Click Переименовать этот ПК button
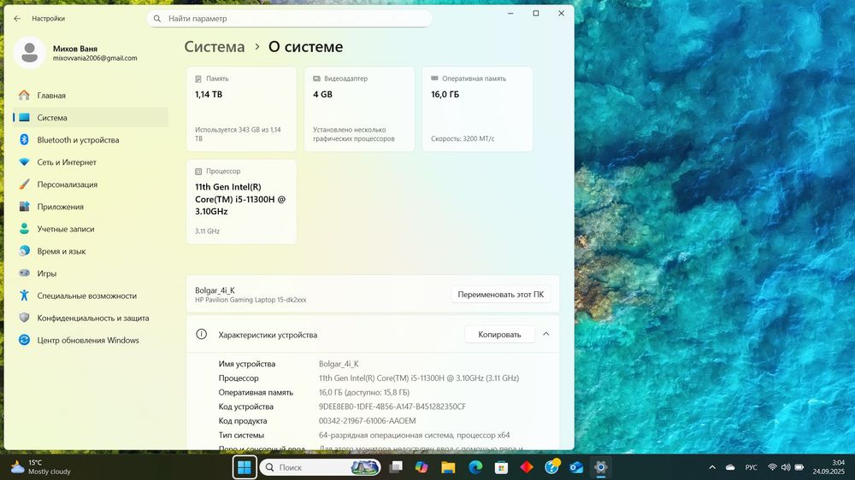 pyautogui.click(x=500, y=294)
